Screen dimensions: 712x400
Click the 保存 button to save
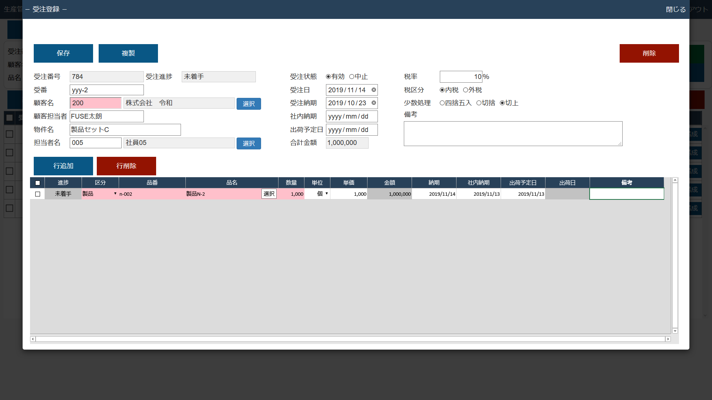pos(63,53)
